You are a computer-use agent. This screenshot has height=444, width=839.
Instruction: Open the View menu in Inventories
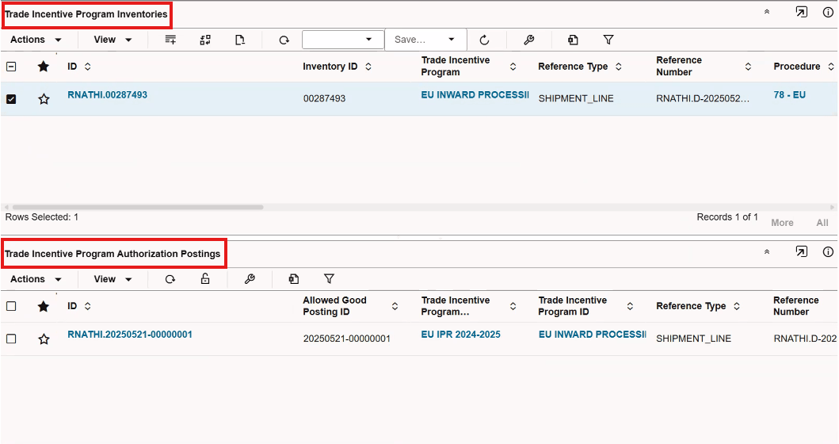tap(113, 40)
